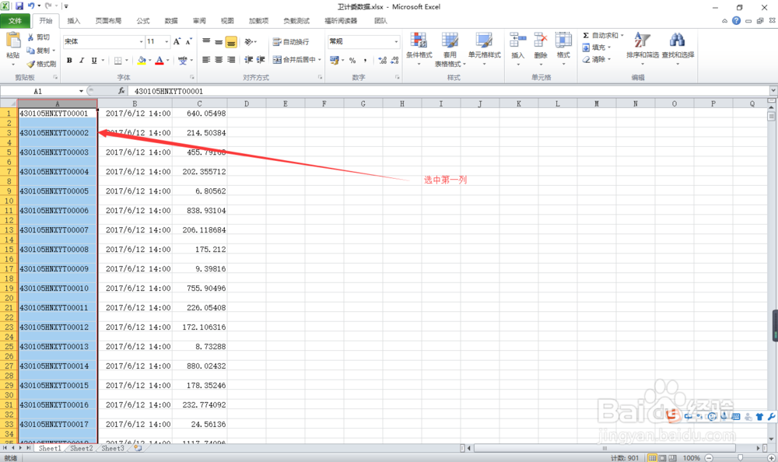Click the insert function fx button
778x462 pixels.
click(121, 91)
